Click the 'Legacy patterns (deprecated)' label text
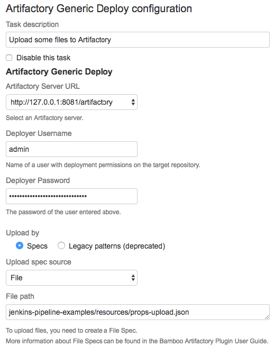 tap(117, 246)
